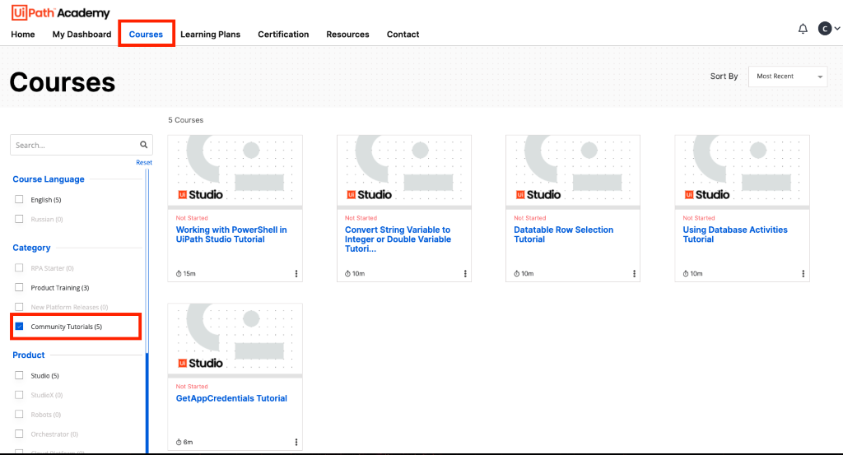Open the Certification tab
This screenshot has width=843, height=455.
coord(283,35)
